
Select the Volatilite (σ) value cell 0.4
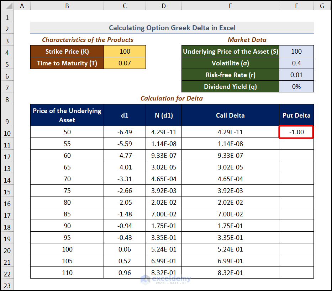click(x=296, y=63)
